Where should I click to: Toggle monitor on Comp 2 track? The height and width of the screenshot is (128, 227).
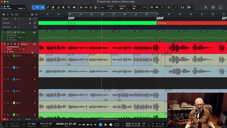pyautogui.click(x=18, y=44)
